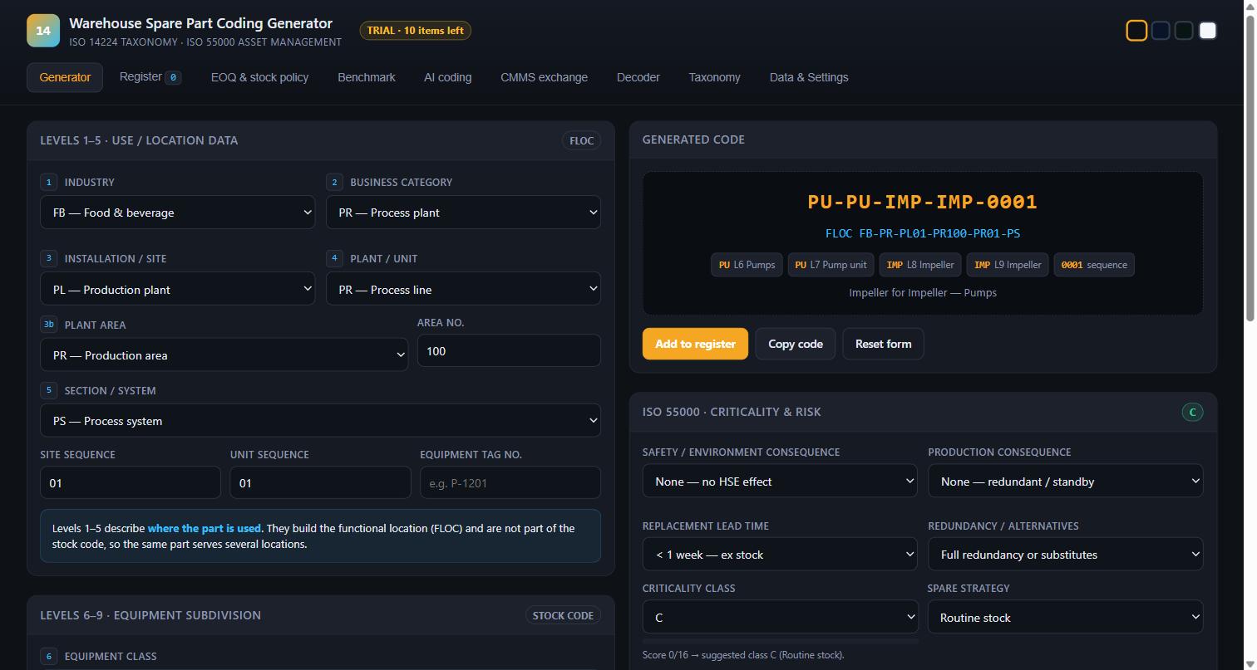Screen dimensions: 1257x670
Task: Expand the Section / System dropdown
Action: 320,421
